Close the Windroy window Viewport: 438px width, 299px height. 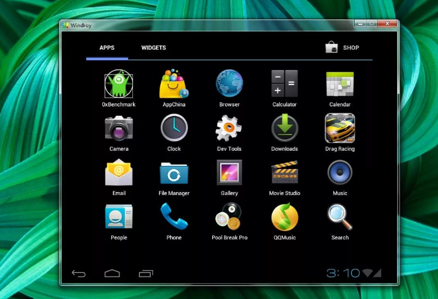[x=387, y=24]
